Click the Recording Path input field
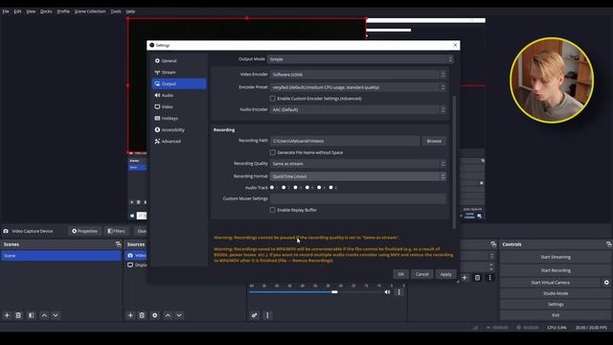Image resolution: width=613 pixels, height=345 pixels. coord(345,141)
